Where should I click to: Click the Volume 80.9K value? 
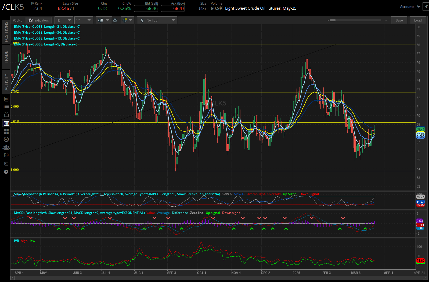[217, 8]
